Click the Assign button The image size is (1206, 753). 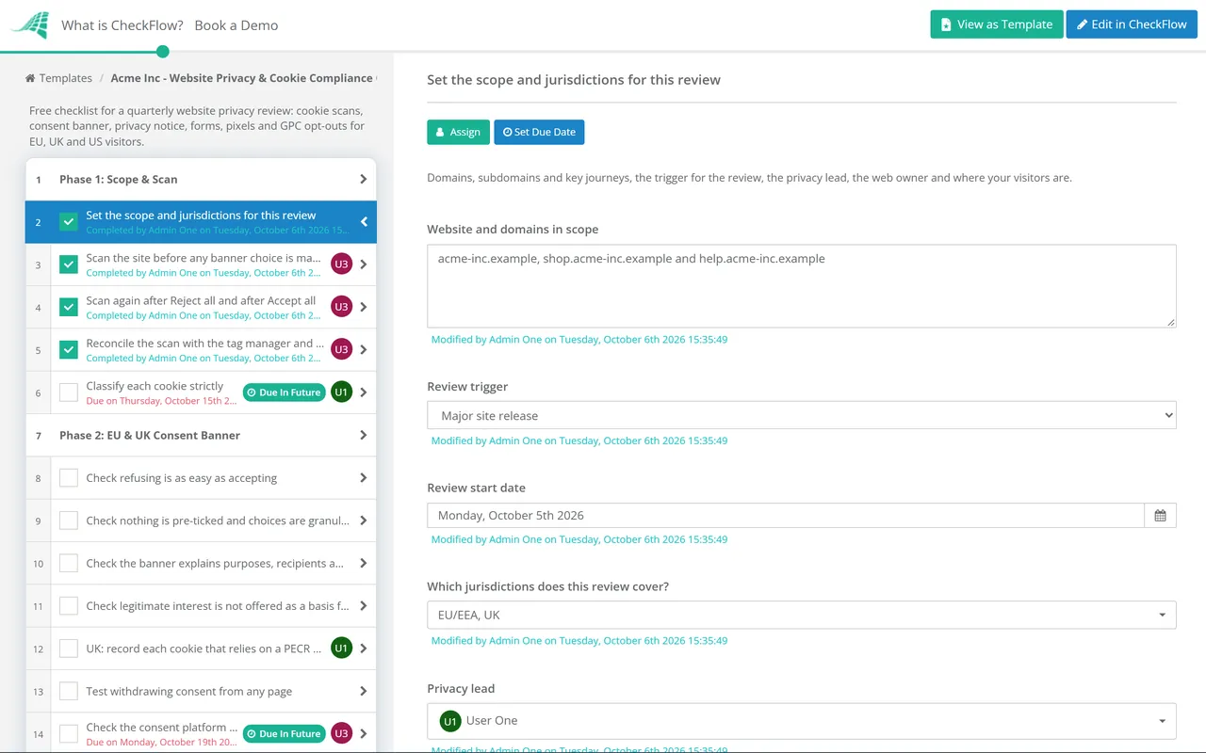click(x=459, y=132)
